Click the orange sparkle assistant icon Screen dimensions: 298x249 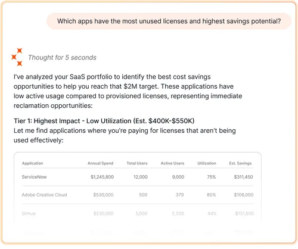pyautogui.click(x=17, y=57)
